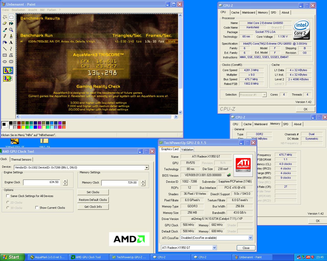Screen dimensions: 327x261
Task: Click the Close button in GPU-Z
Action: pos(246,248)
